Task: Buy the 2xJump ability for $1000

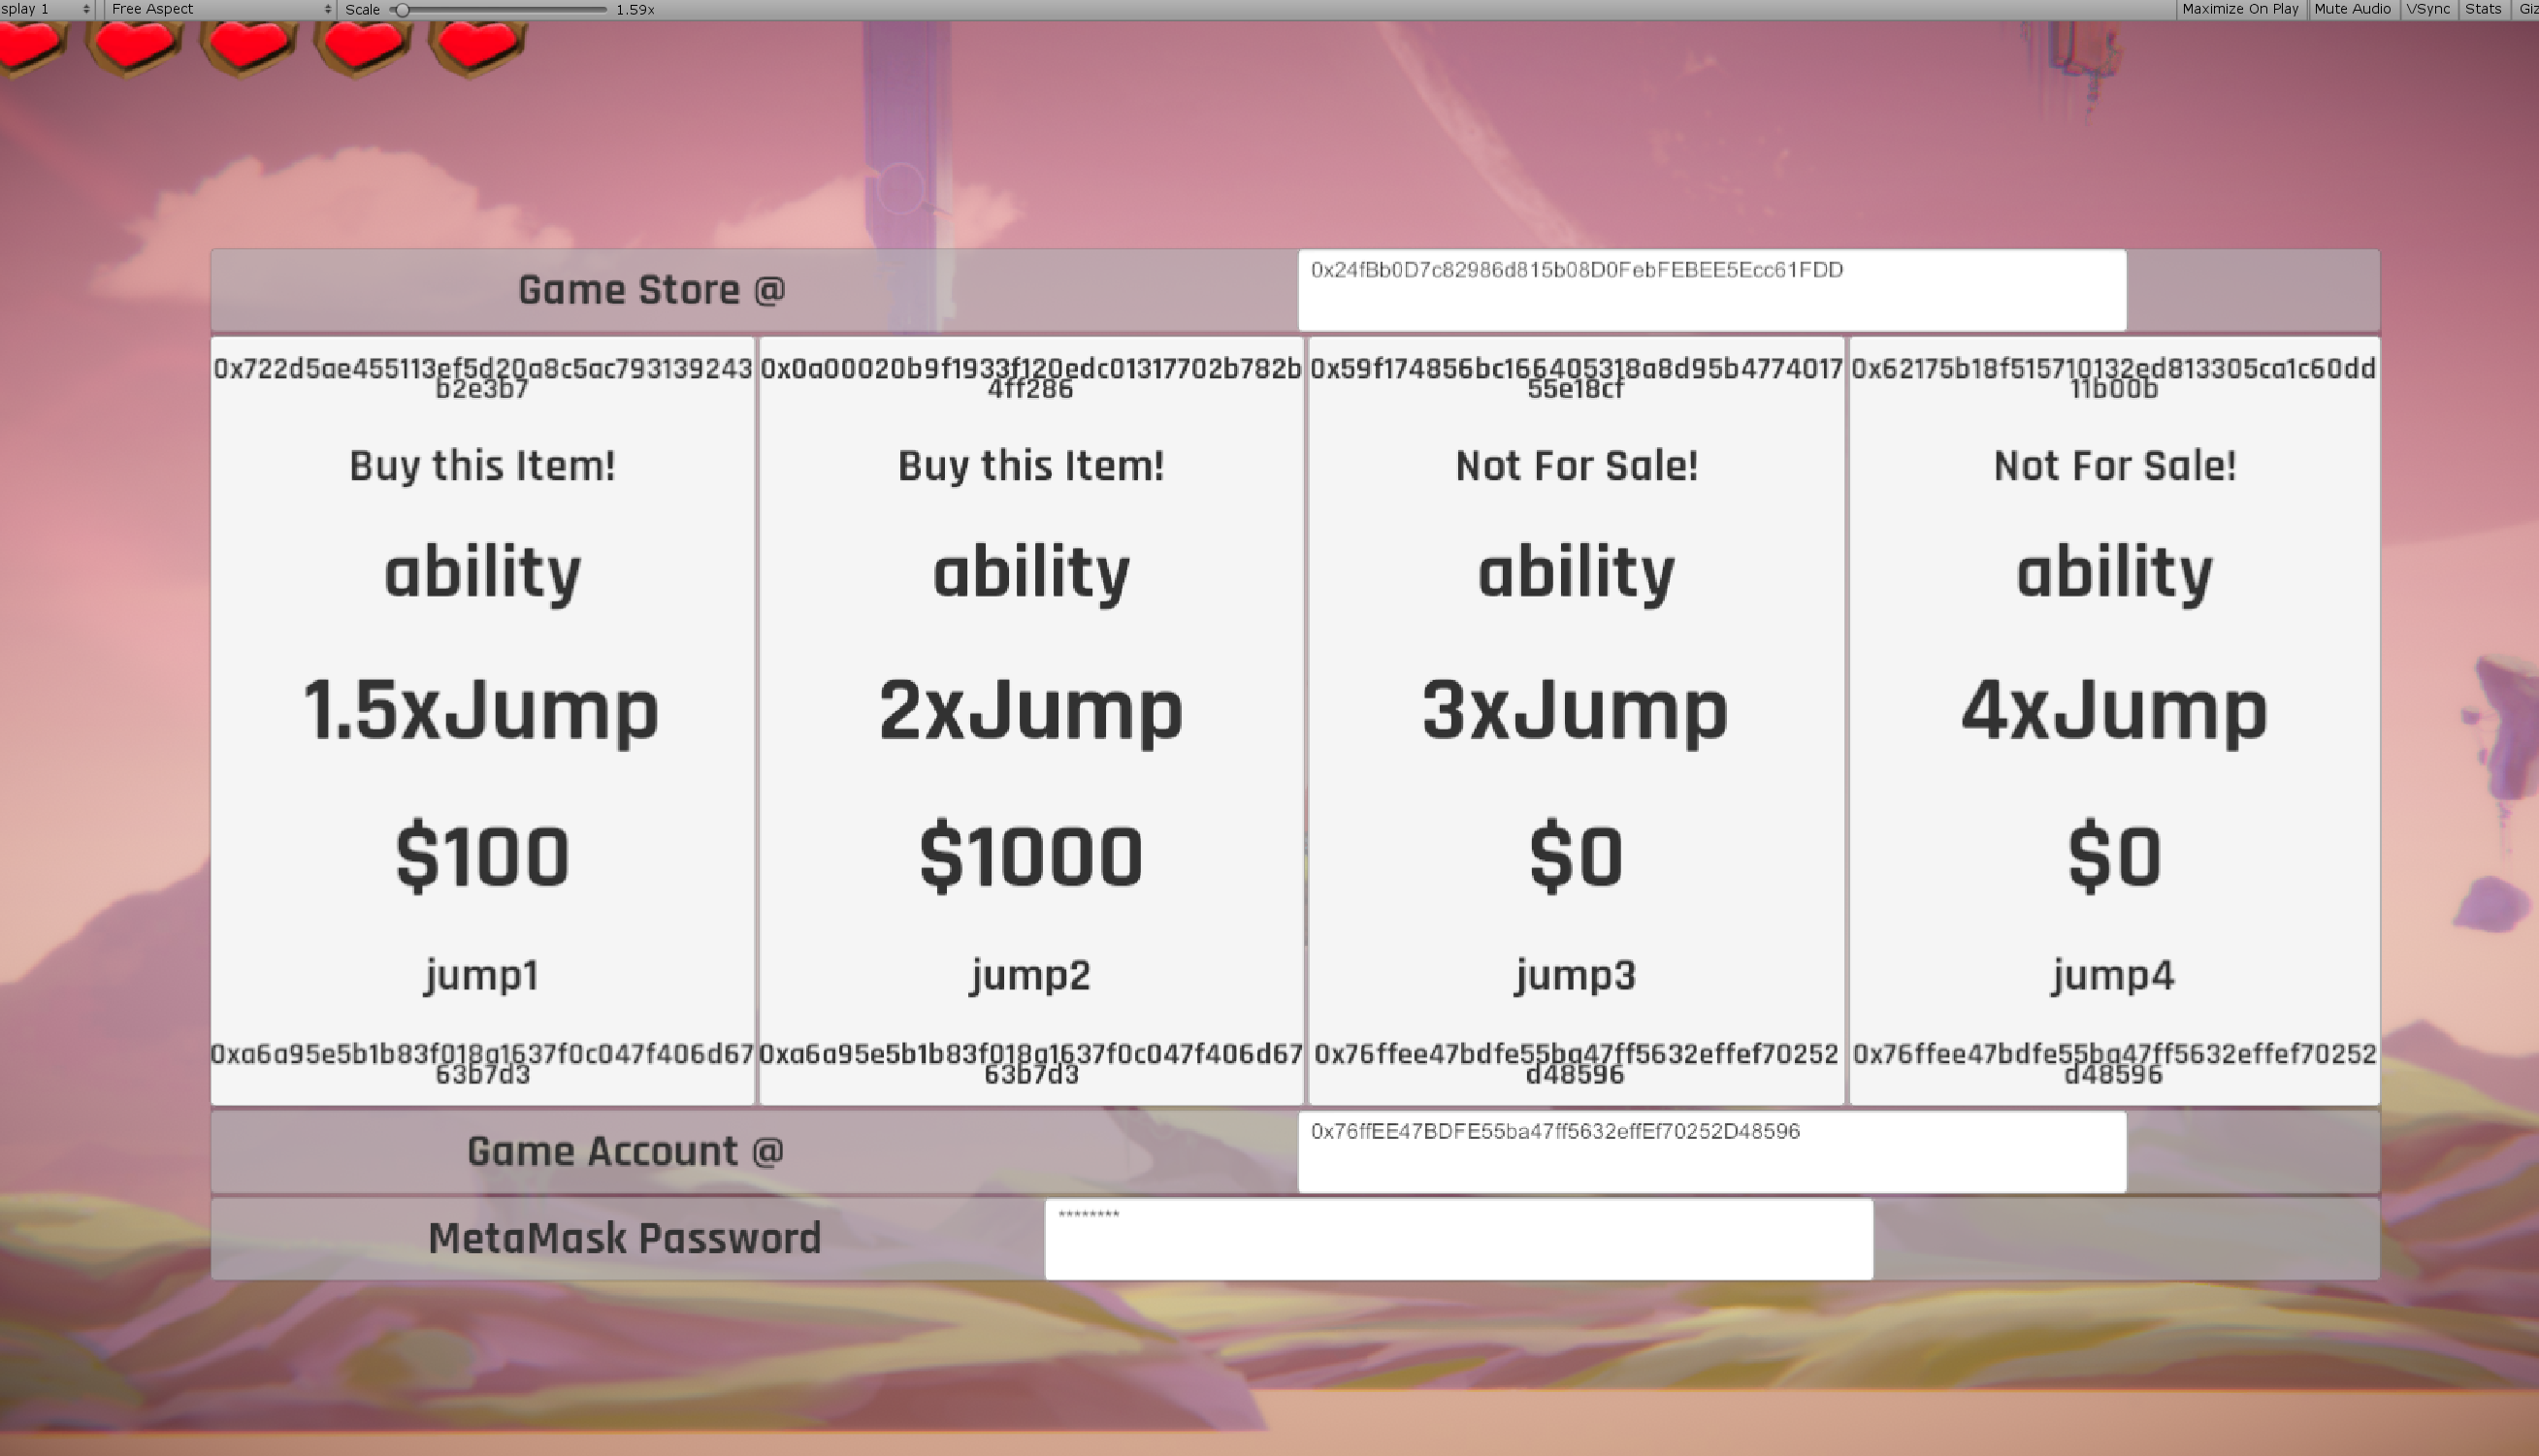Action: coord(1030,466)
